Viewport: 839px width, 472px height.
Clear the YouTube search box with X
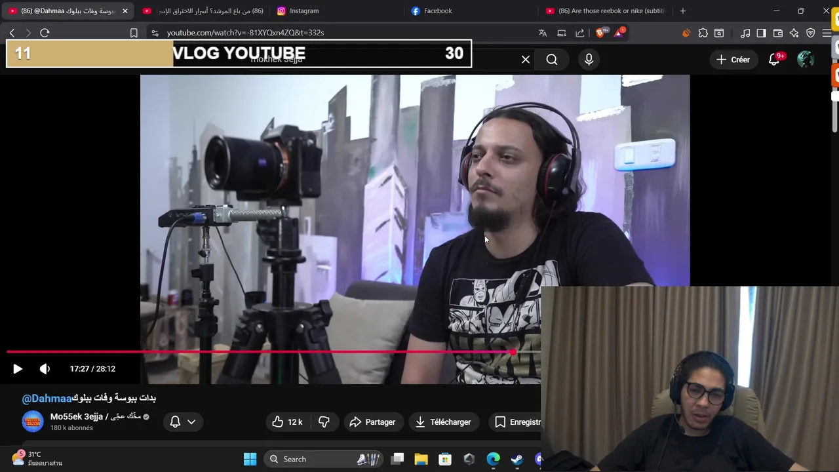point(526,60)
